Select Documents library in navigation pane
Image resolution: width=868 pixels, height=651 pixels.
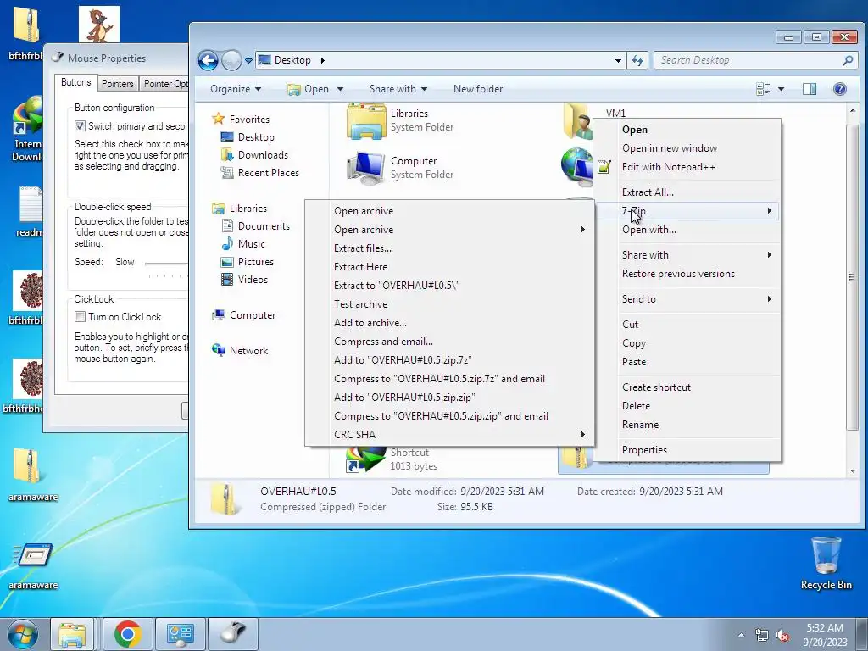[x=264, y=225]
